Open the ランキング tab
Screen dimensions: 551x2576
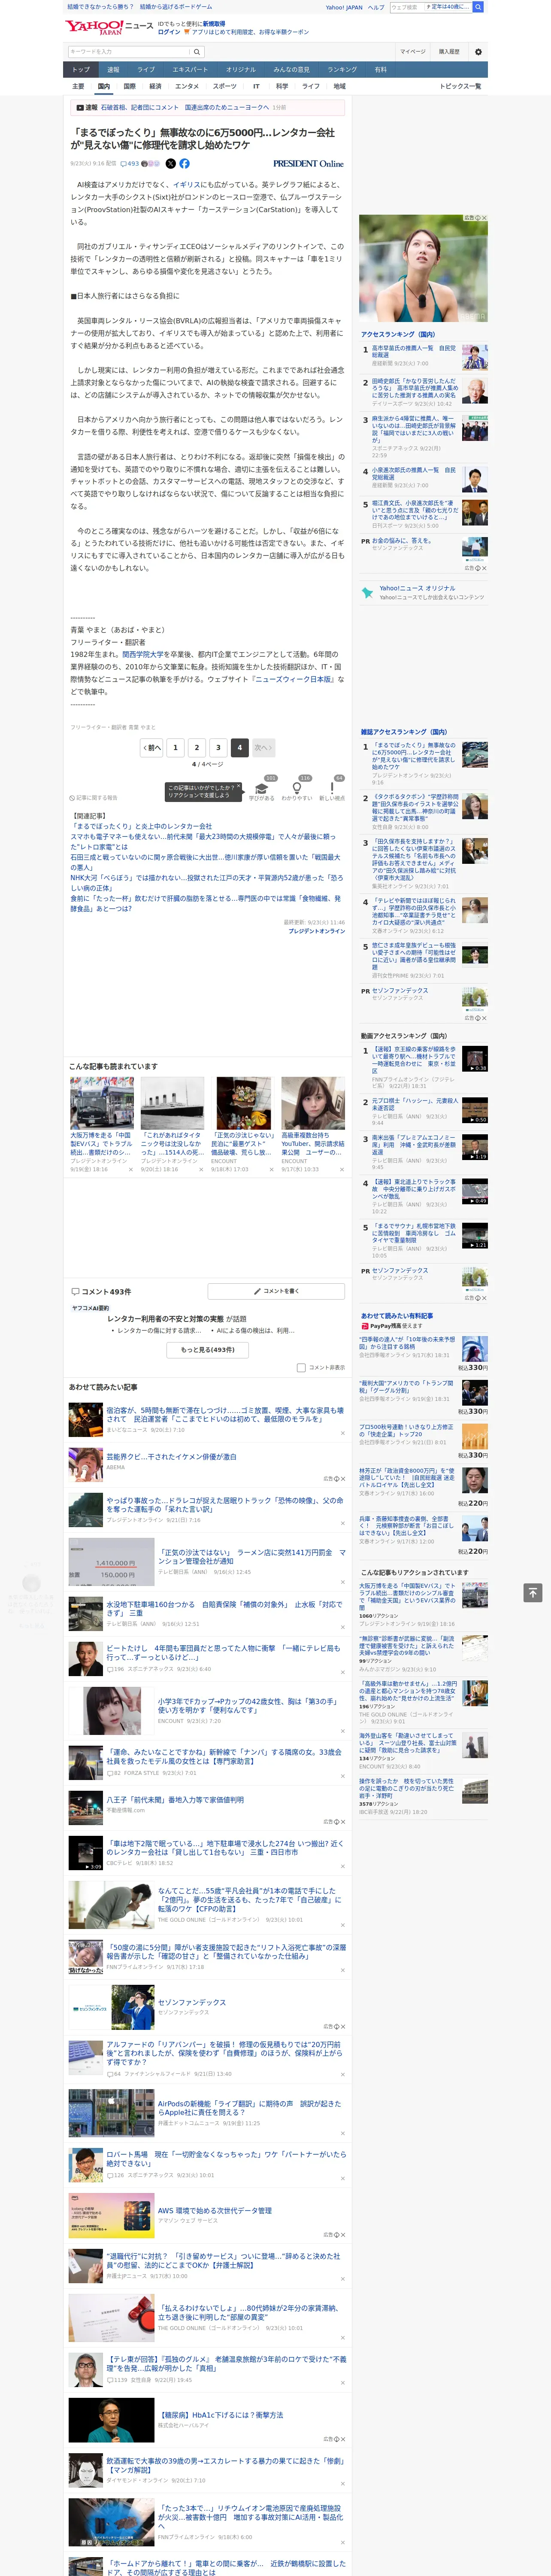(342, 69)
